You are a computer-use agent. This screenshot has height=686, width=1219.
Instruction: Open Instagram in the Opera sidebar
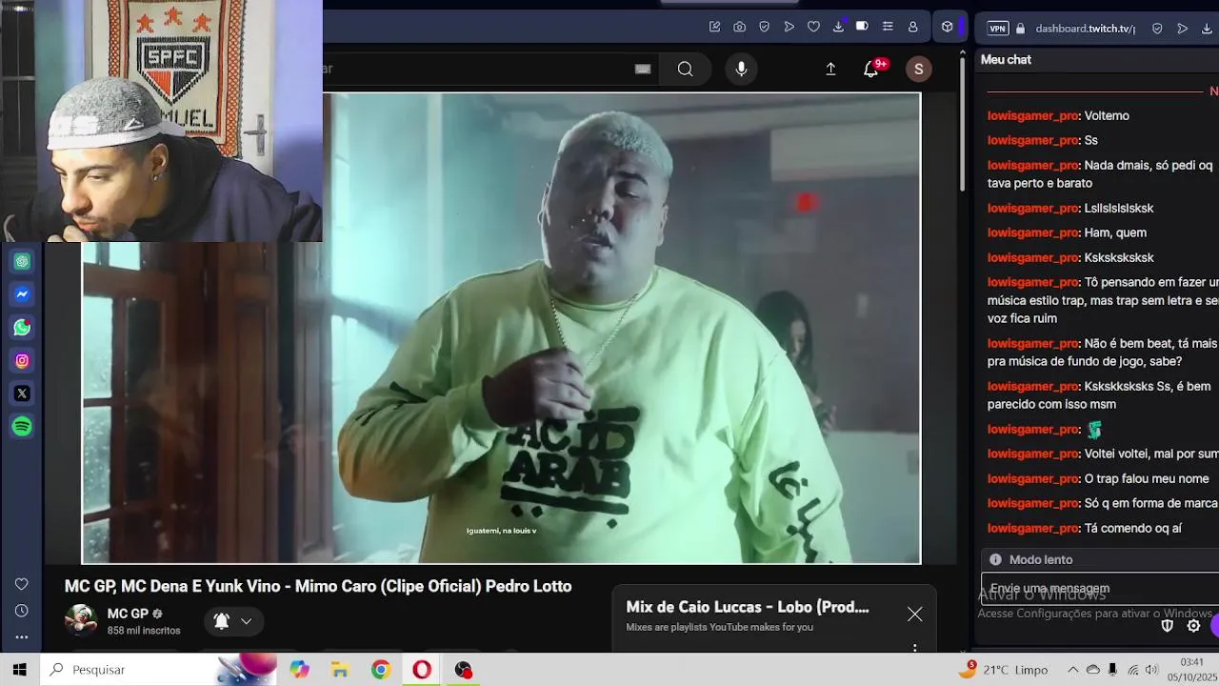[22, 361]
